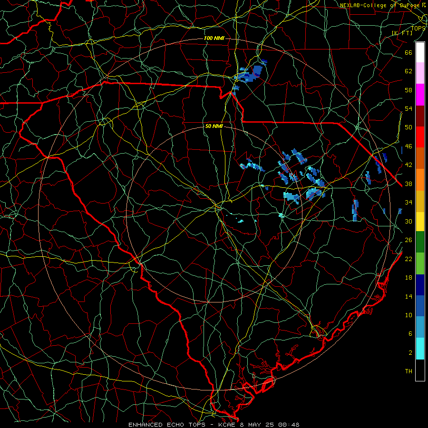Click the legend value "54"
428x428 pixels.
(x=409, y=108)
